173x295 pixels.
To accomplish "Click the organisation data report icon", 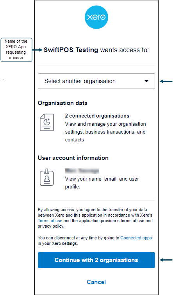I will 47,122.
